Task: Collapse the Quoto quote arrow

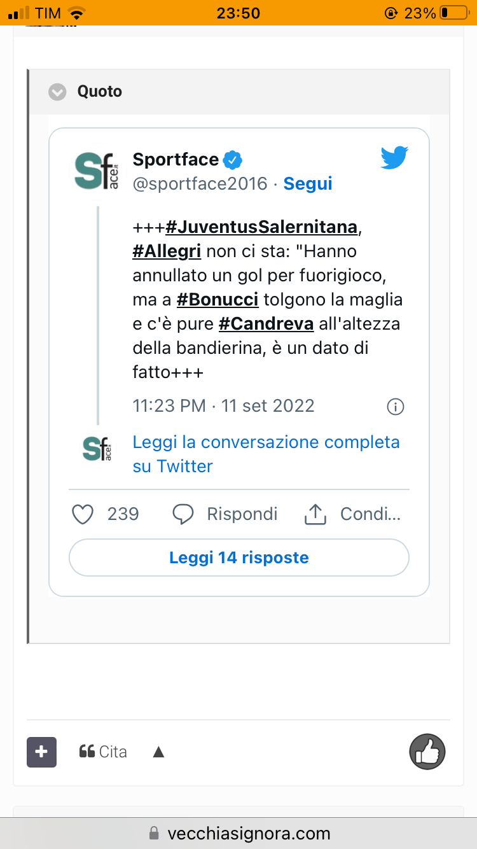Action: coord(57,92)
